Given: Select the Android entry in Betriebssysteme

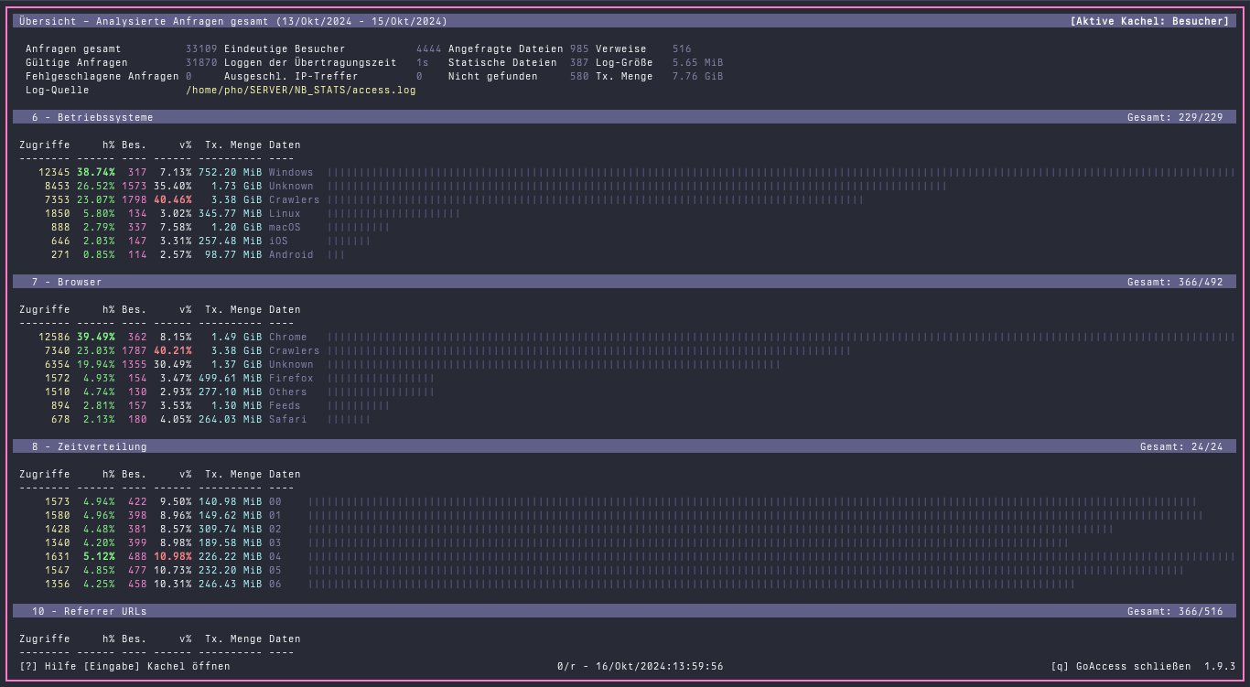Looking at the screenshot, I should pyautogui.click(x=291, y=254).
